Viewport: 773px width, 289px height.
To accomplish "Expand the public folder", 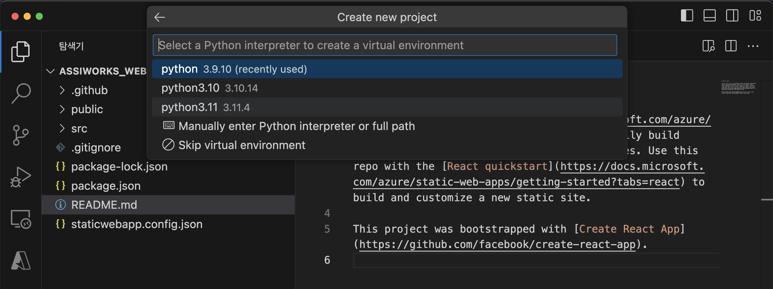I will pos(87,109).
